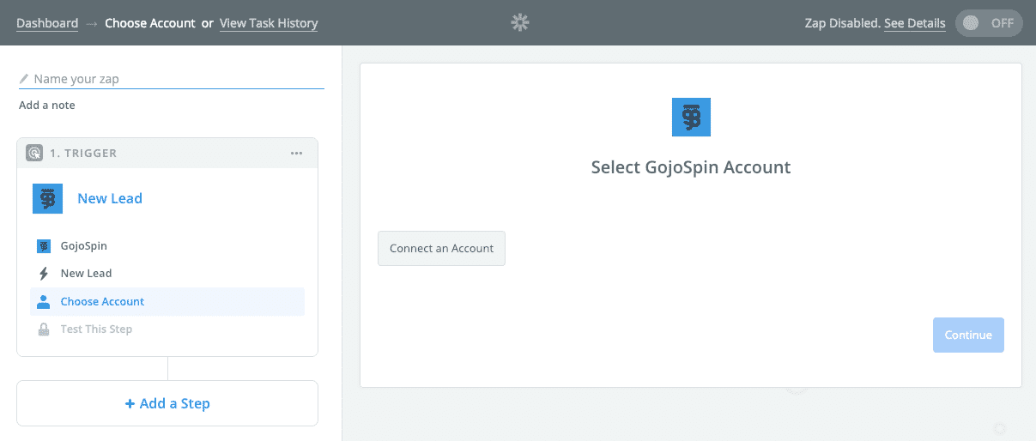Click the New Lead trigger title

pos(110,198)
